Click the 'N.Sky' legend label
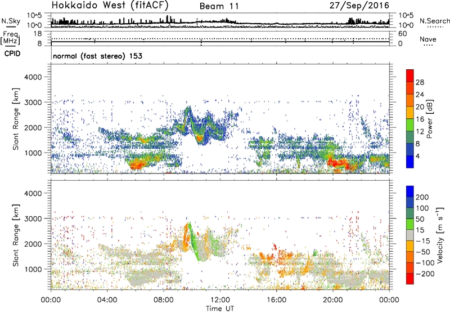Image resolution: width=450 pixels, height=312 pixels. click(11, 21)
